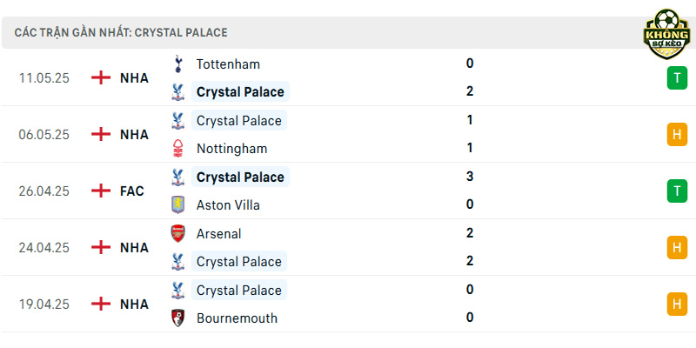
Task: Open the Aston Villa team link
Action: click(x=228, y=205)
